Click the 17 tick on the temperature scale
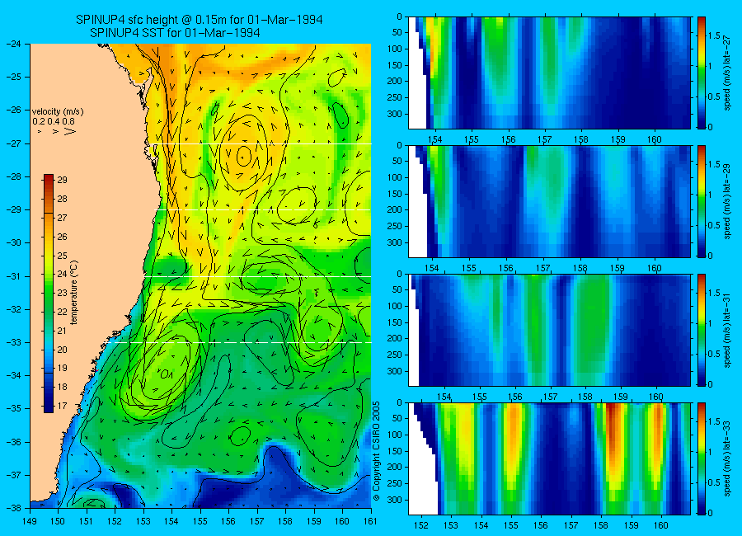This screenshot has height=536, width=742. 62,406
